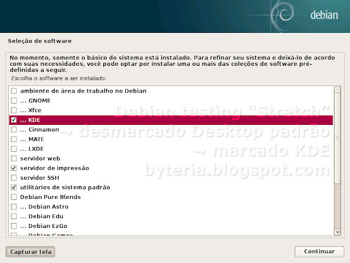Select the Cinnamon desktop checkbox
The height and width of the screenshot is (263, 350).
[x=14, y=129]
